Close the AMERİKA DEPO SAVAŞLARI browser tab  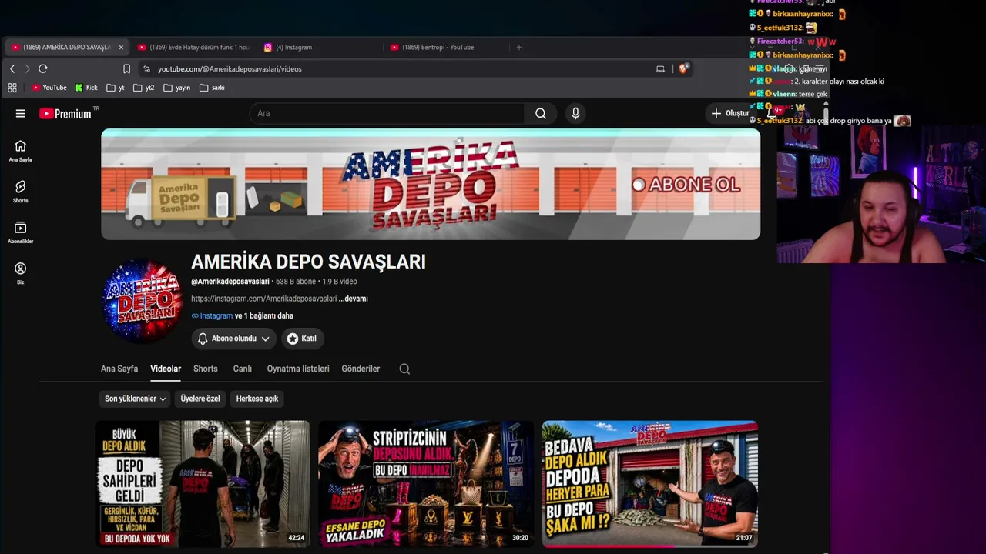[121, 47]
